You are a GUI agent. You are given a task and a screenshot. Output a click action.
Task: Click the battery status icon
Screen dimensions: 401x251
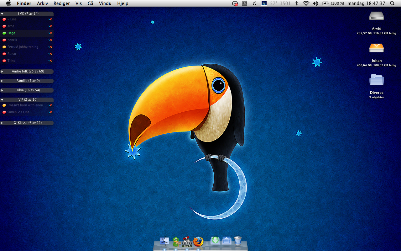(x=325, y=3)
